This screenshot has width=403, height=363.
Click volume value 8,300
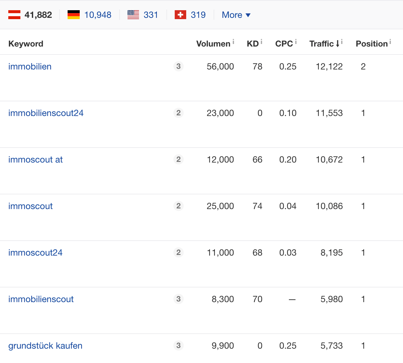(223, 299)
